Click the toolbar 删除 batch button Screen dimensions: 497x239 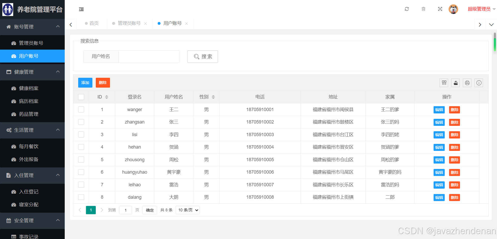(103, 83)
